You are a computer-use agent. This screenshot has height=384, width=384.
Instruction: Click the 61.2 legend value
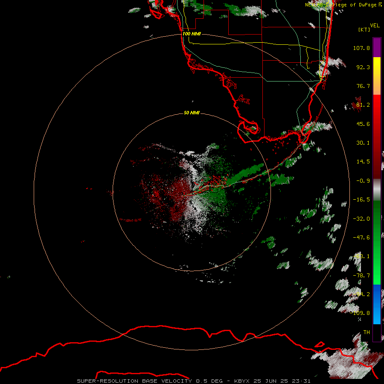(x=363, y=105)
